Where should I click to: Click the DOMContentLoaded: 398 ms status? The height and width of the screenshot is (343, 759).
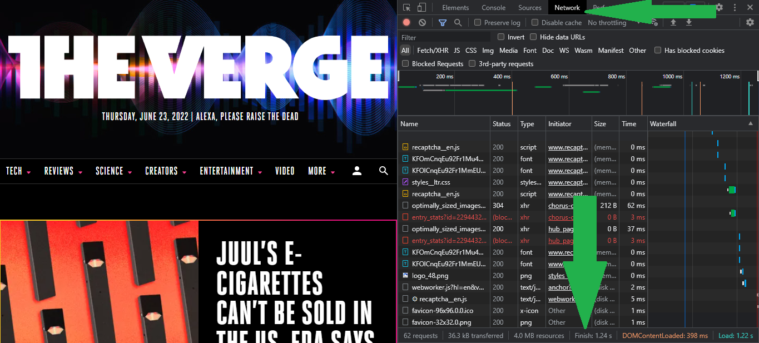pyautogui.click(x=665, y=336)
